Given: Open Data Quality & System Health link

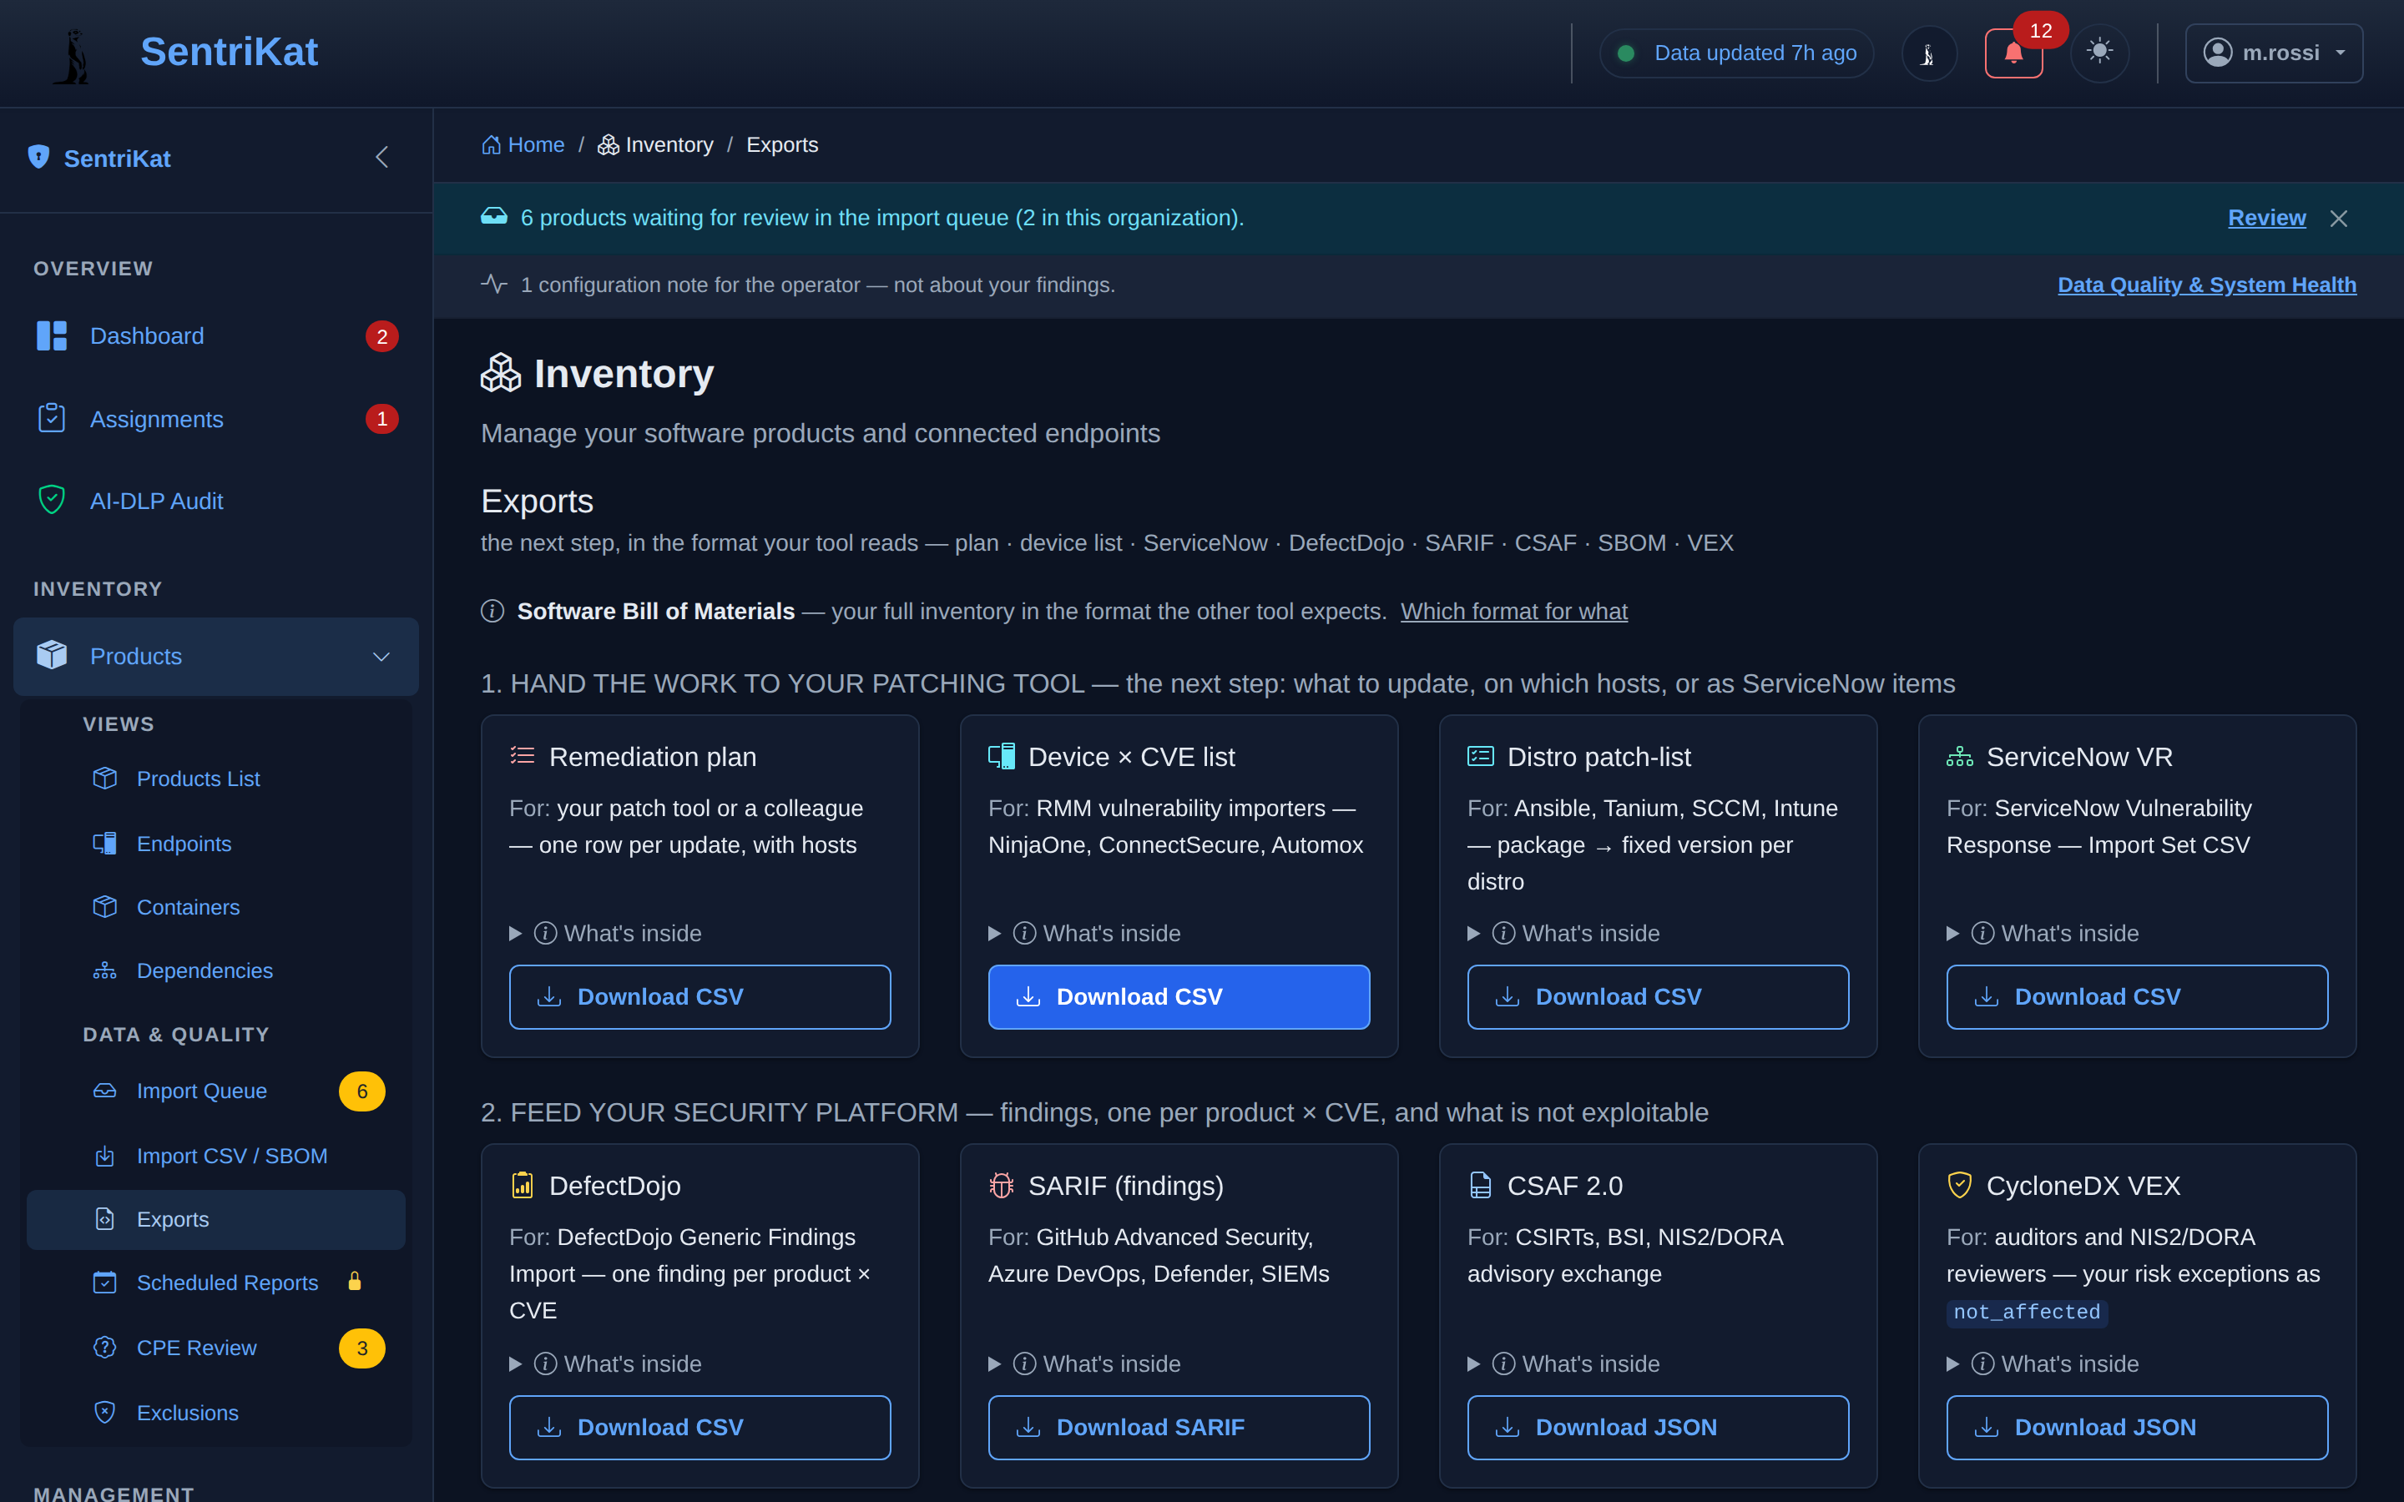Looking at the screenshot, I should (2206, 285).
